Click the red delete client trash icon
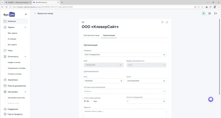221x118 pixels. coord(162,22)
